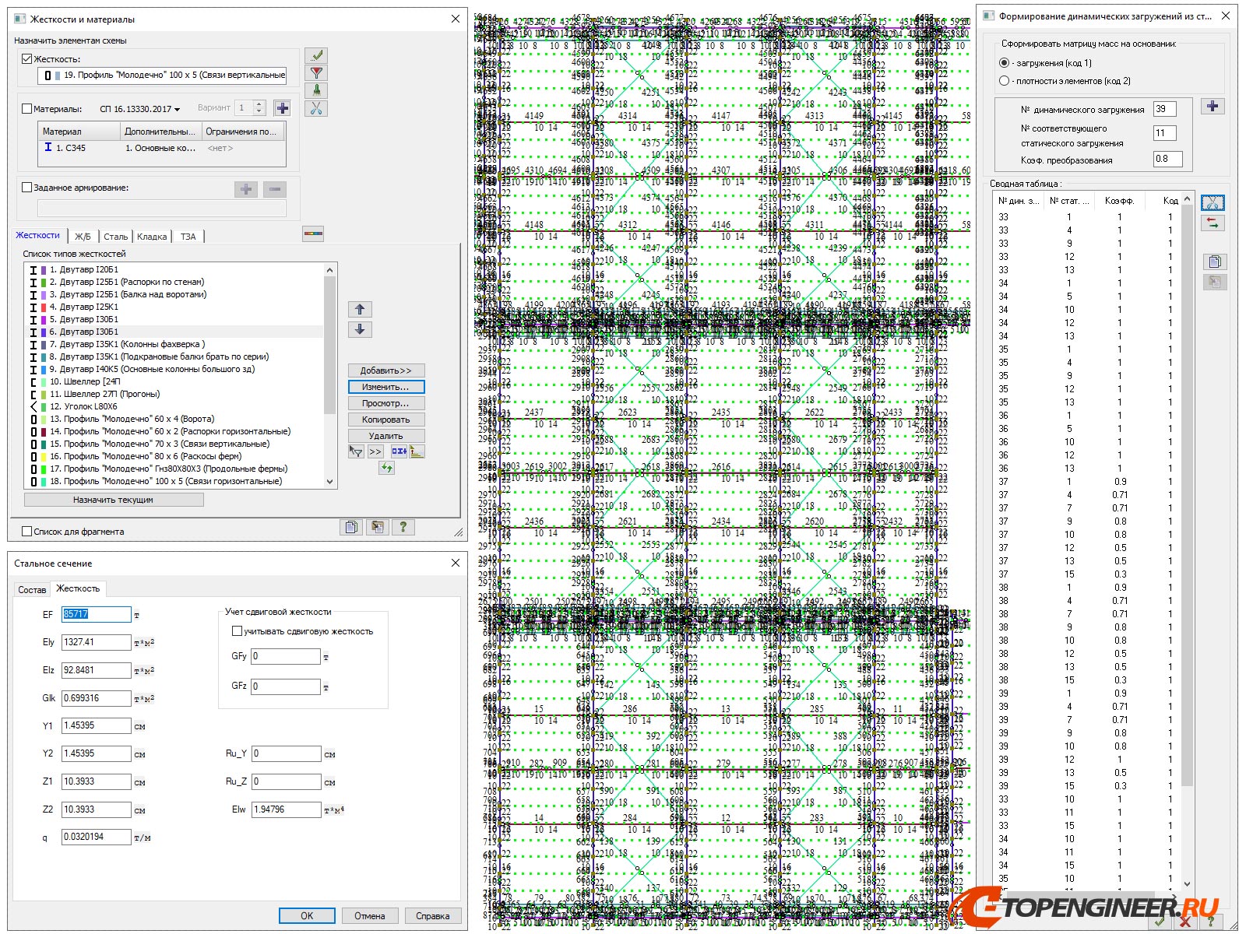The height and width of the screenshot is (934, 1246).
Task: Move the stiffness type down with the arrow
Action: tap(360, 329)
